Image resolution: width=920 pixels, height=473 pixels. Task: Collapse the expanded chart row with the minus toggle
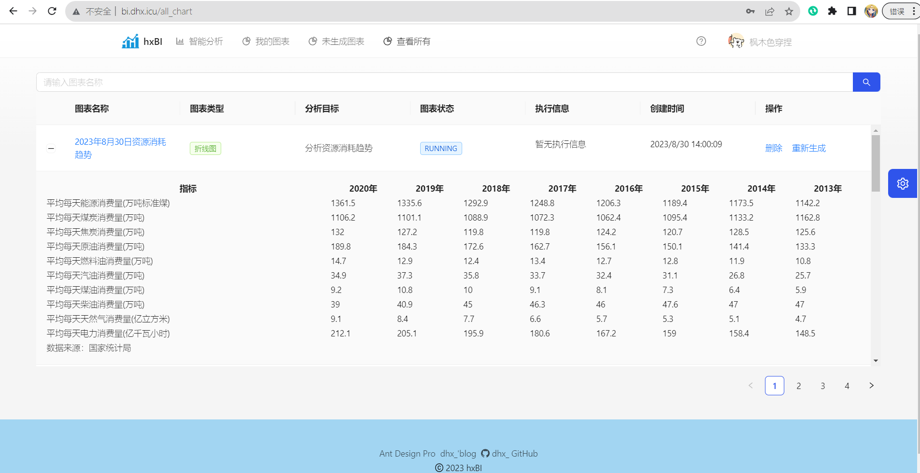pos(51,148)
